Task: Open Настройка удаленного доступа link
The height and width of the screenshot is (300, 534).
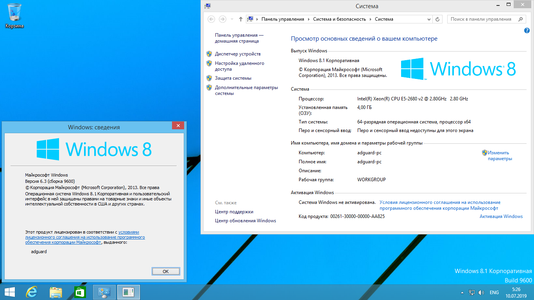Action: coord(240,66)
